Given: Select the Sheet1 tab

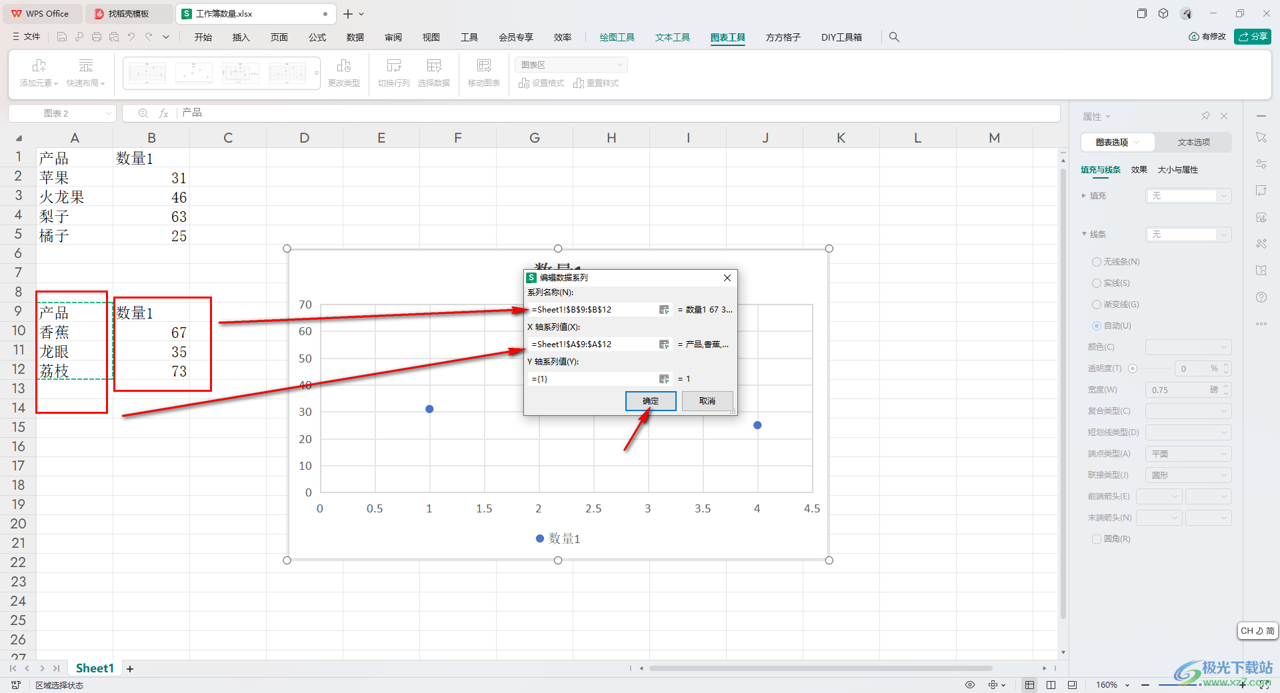Looking at the screenshot, I should pos(95,668).
